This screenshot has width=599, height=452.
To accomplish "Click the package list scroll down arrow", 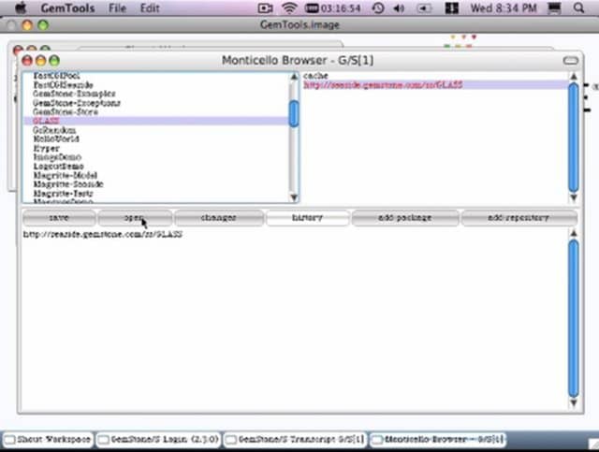I will click(x=294, y=197).
